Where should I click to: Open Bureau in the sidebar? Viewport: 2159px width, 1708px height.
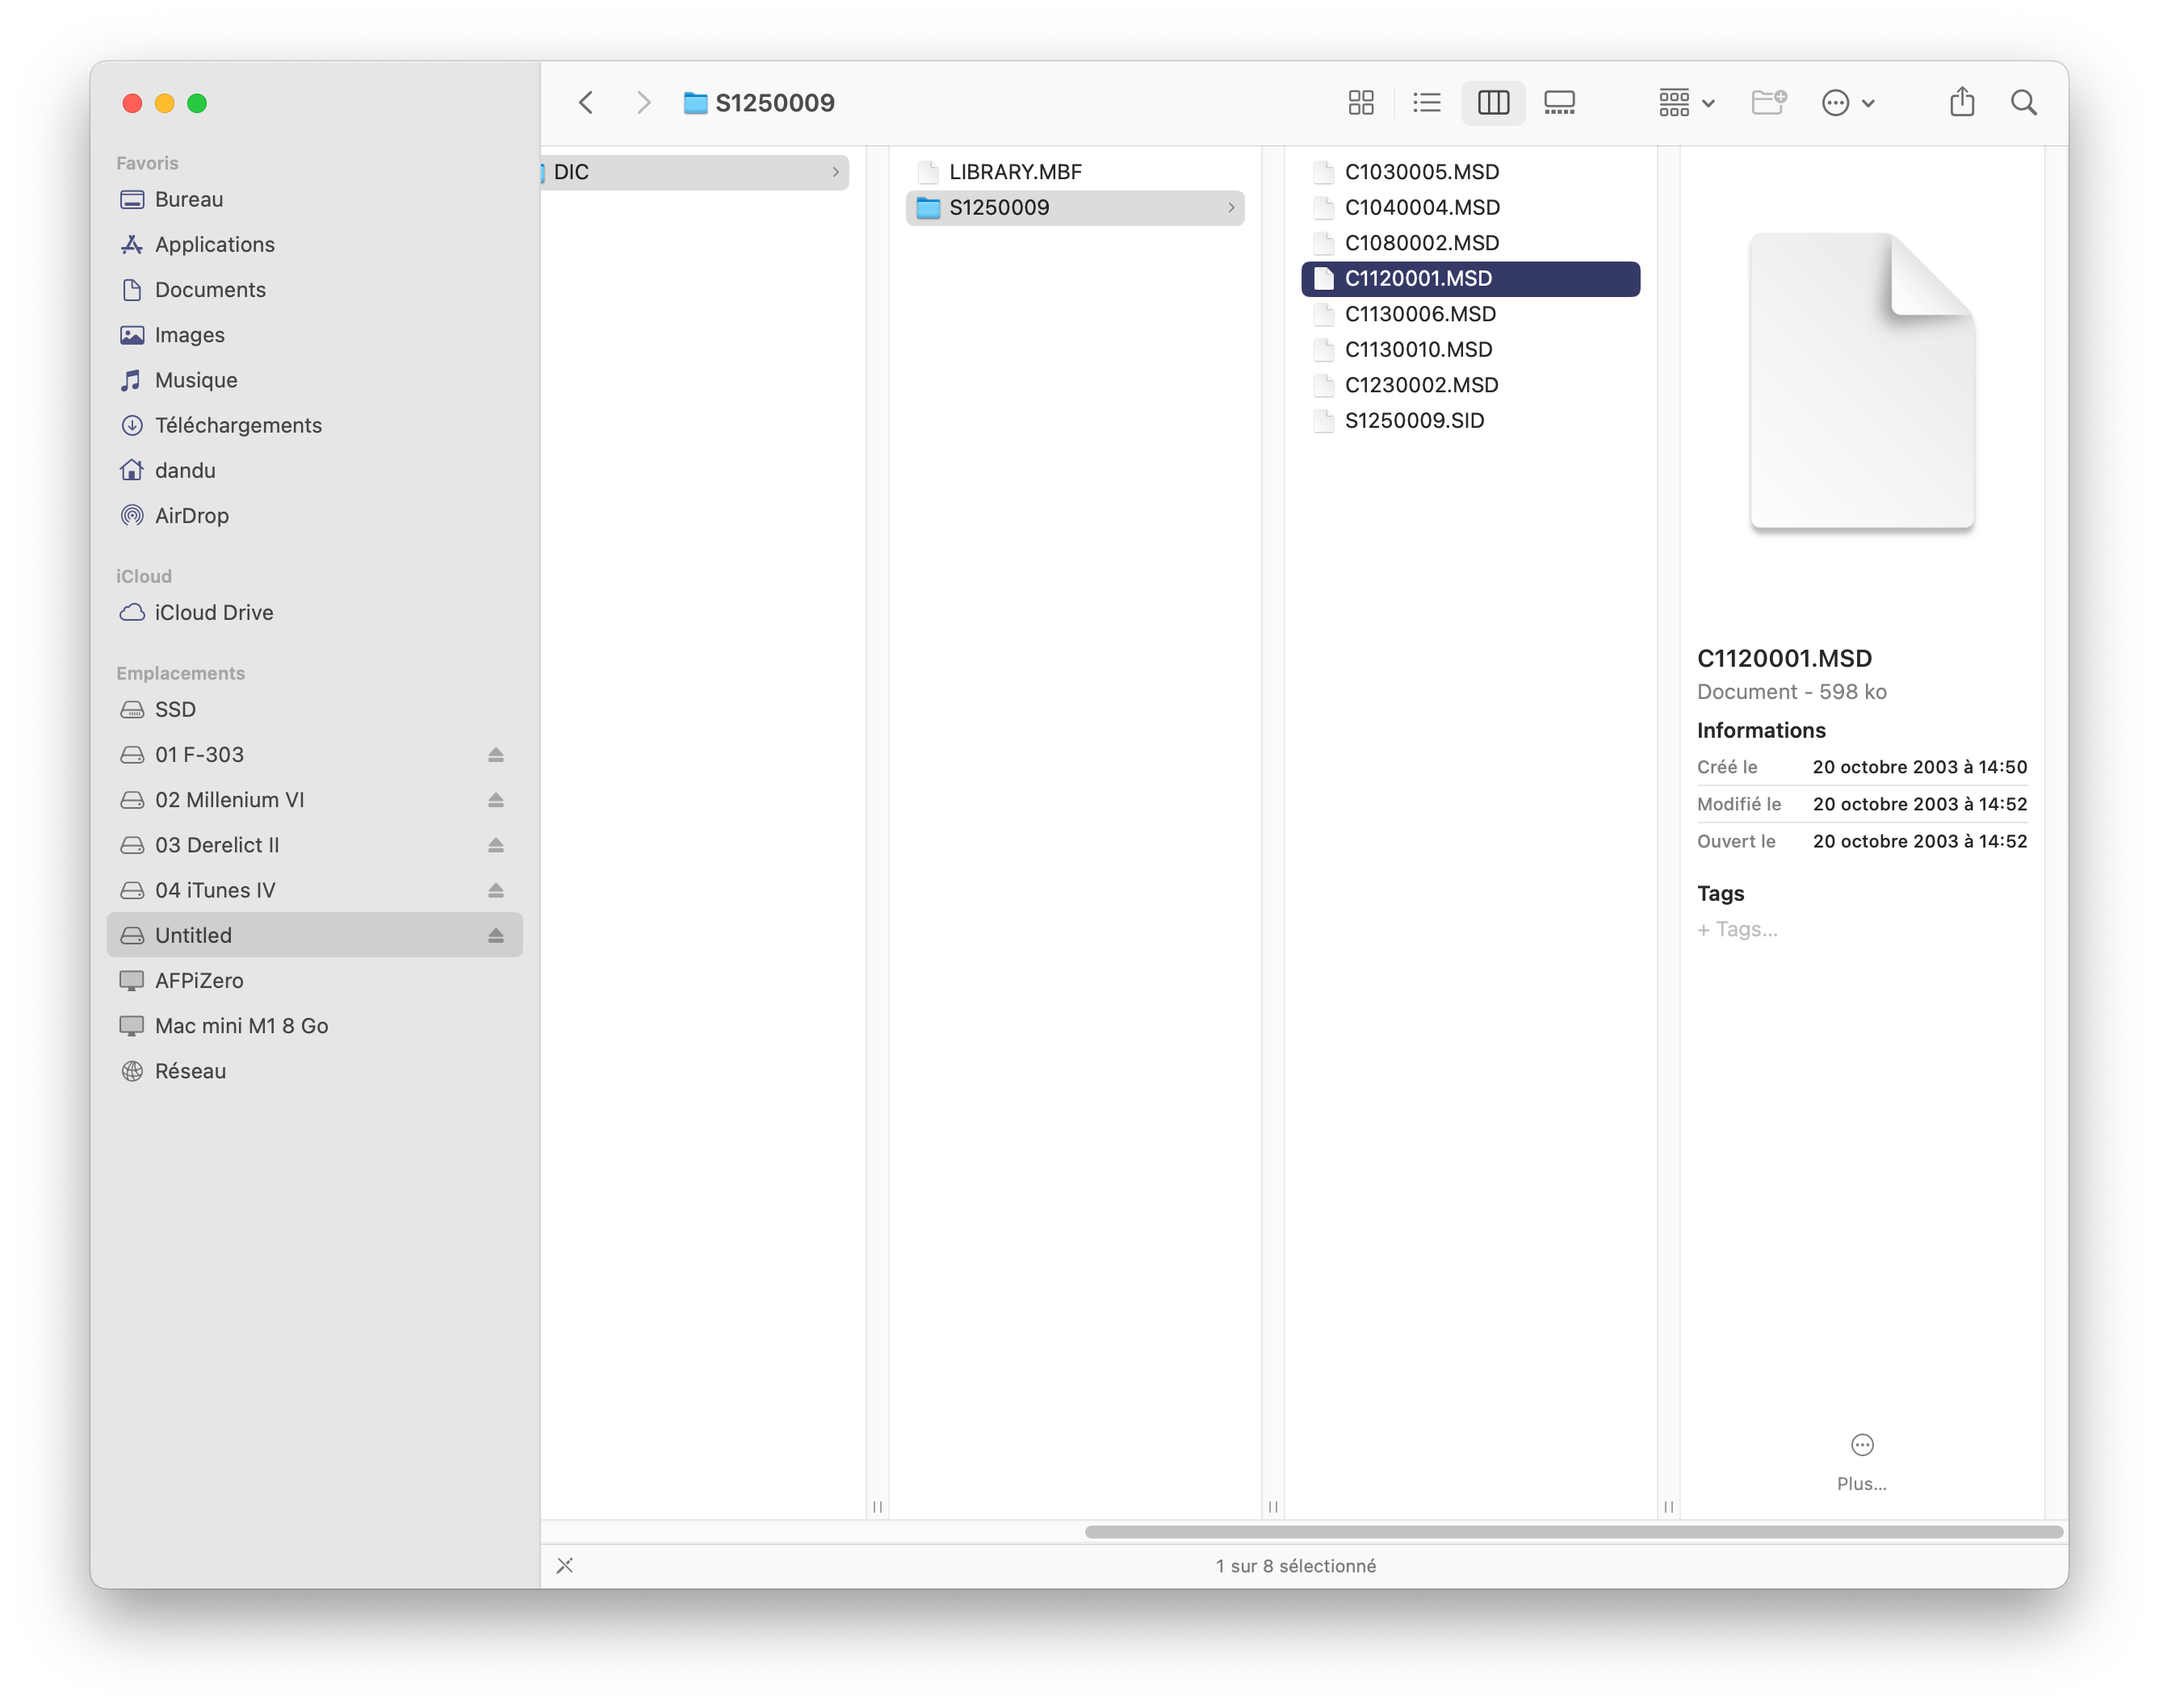coord(314,199)
